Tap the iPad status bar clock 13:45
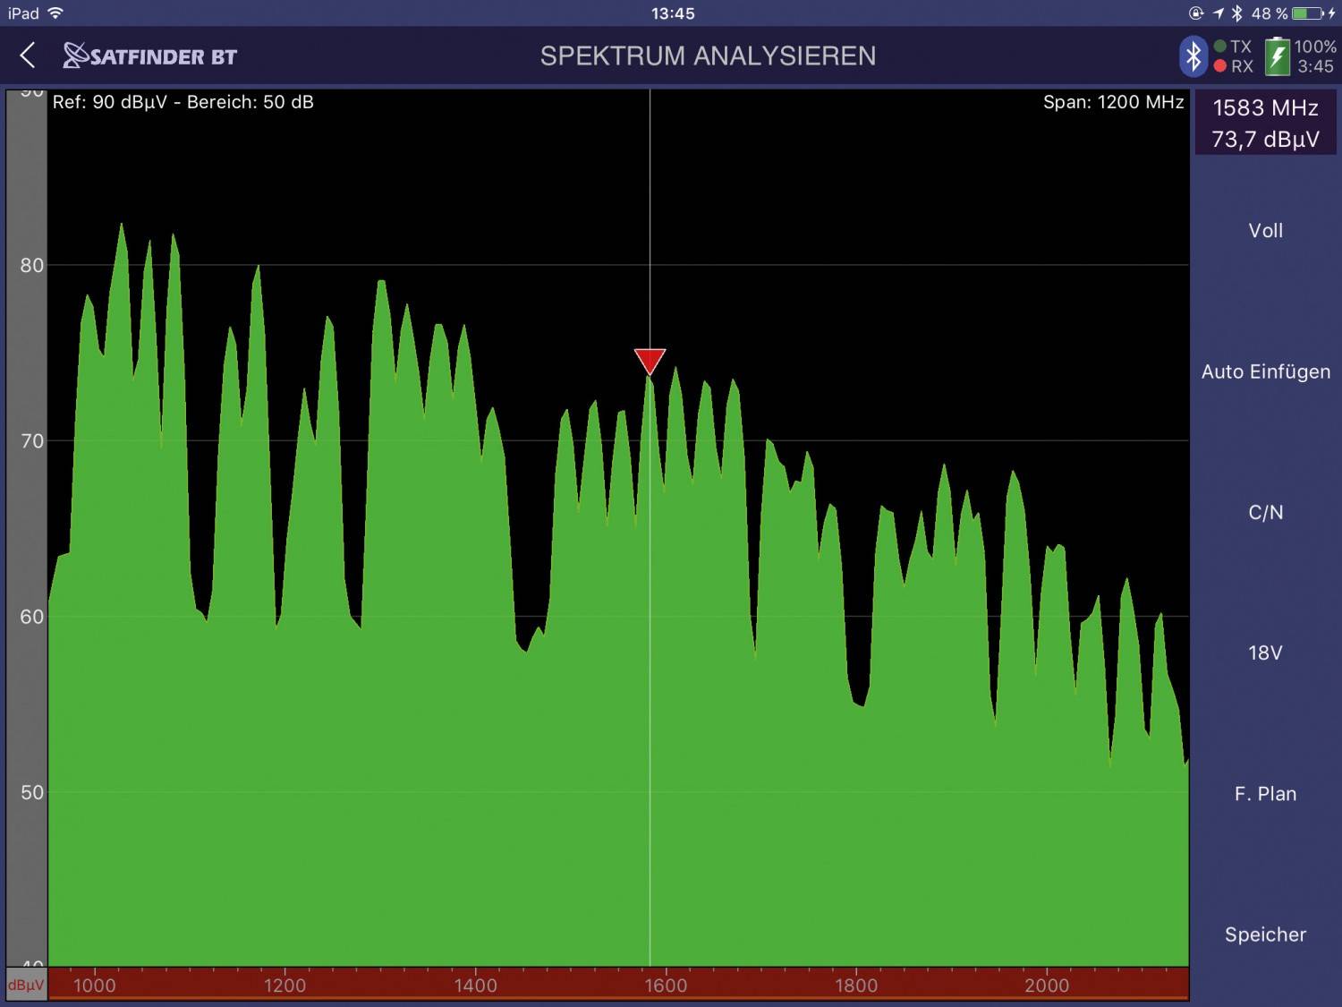1342x1007 pixels. click(673, 13)
